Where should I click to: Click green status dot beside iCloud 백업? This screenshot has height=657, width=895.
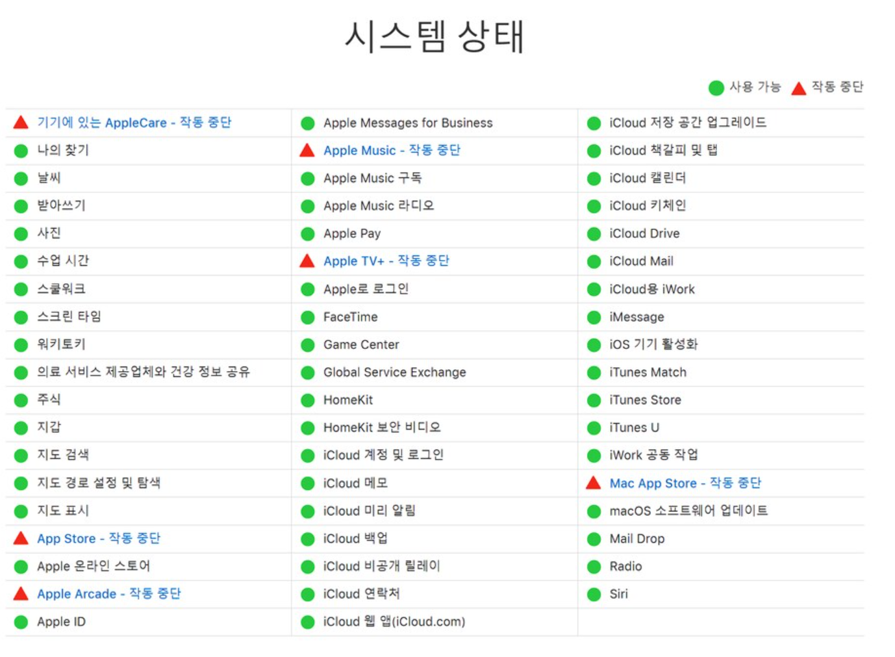coord(308,539)
